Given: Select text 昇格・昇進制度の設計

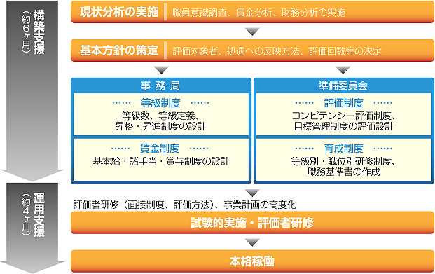Looking at the screenshot, I should point(160,126).
